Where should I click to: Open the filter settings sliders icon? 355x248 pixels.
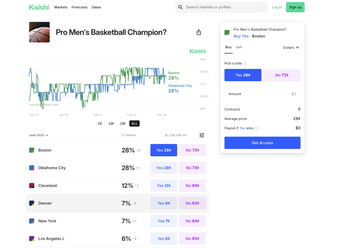pyautogui.click(x=202, y=135)
